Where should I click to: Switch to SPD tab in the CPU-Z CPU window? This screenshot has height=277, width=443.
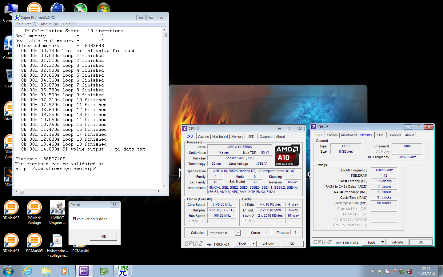tap(251, 137)
